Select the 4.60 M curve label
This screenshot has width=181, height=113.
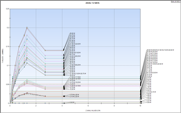click(x=149, y=97)
